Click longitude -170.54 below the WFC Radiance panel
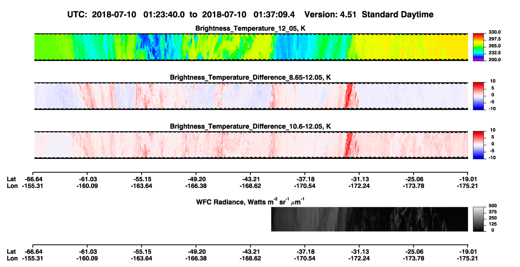The width and height of the screenshot is (520, 267). point(305,258)
